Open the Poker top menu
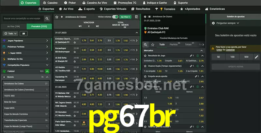 [x=70, y=3]
